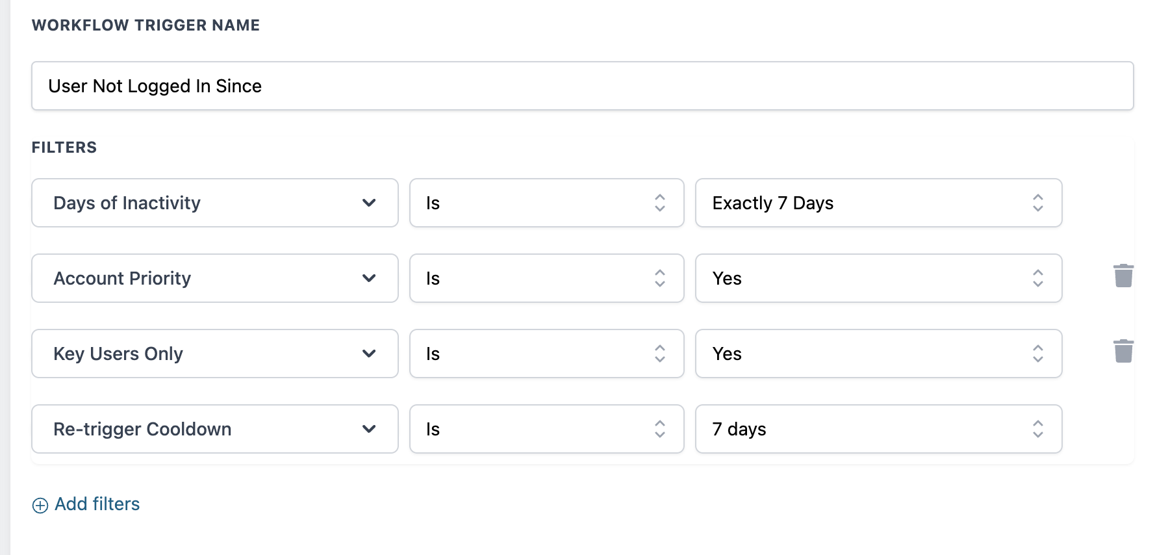Click the chevron in Re-trigger Cooldown box
Image resolution: width=1155 pixels, height=555 pixels.
(x=369, y=429)
